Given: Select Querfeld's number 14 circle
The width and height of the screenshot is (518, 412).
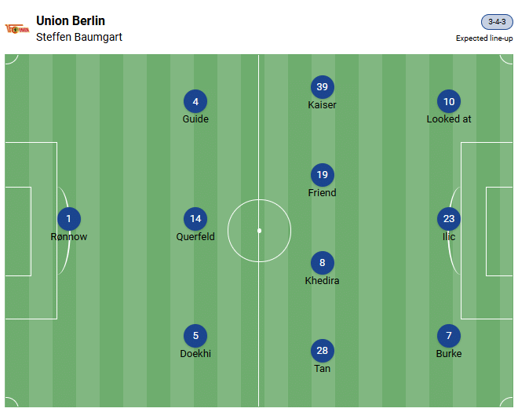Looking at the screenshot, I should tap(195, 219).
